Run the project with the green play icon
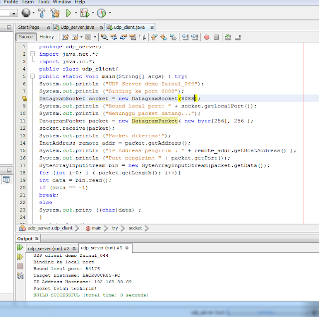Viewport: 319px width, 317px height. coord(68,13)
